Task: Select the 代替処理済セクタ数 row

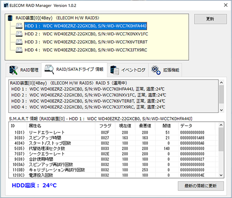Action: pyautogui.click(x=113, y=148)
